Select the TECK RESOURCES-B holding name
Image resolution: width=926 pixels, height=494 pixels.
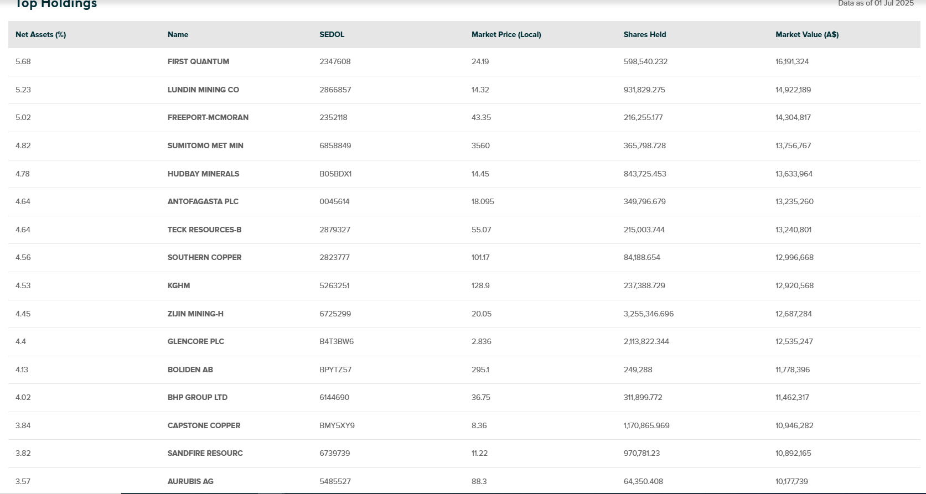tap(204, 230)
